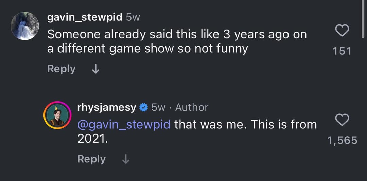Reply to gavin_stewpid's comment
This screenshot has height=181, width=367.
(x=61, y=69)
